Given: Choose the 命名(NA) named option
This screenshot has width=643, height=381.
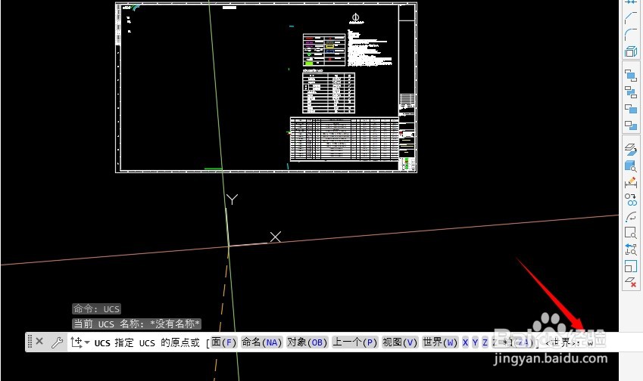Looking at the screenshot, I should tap(261, 342).
